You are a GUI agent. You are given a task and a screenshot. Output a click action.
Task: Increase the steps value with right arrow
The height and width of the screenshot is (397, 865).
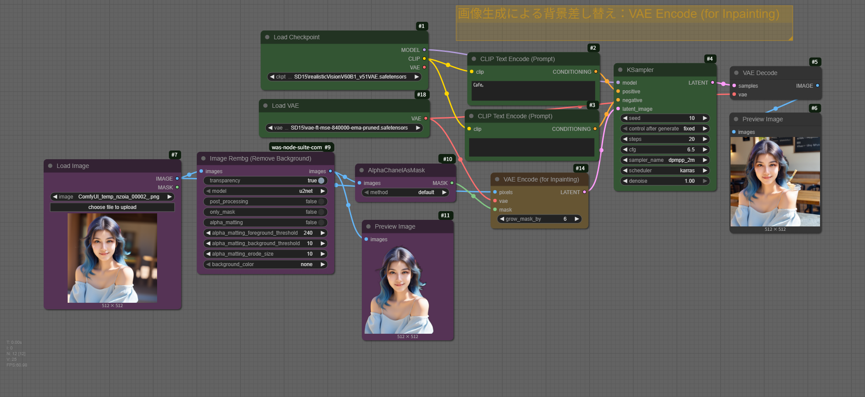[x=704, y=139]
